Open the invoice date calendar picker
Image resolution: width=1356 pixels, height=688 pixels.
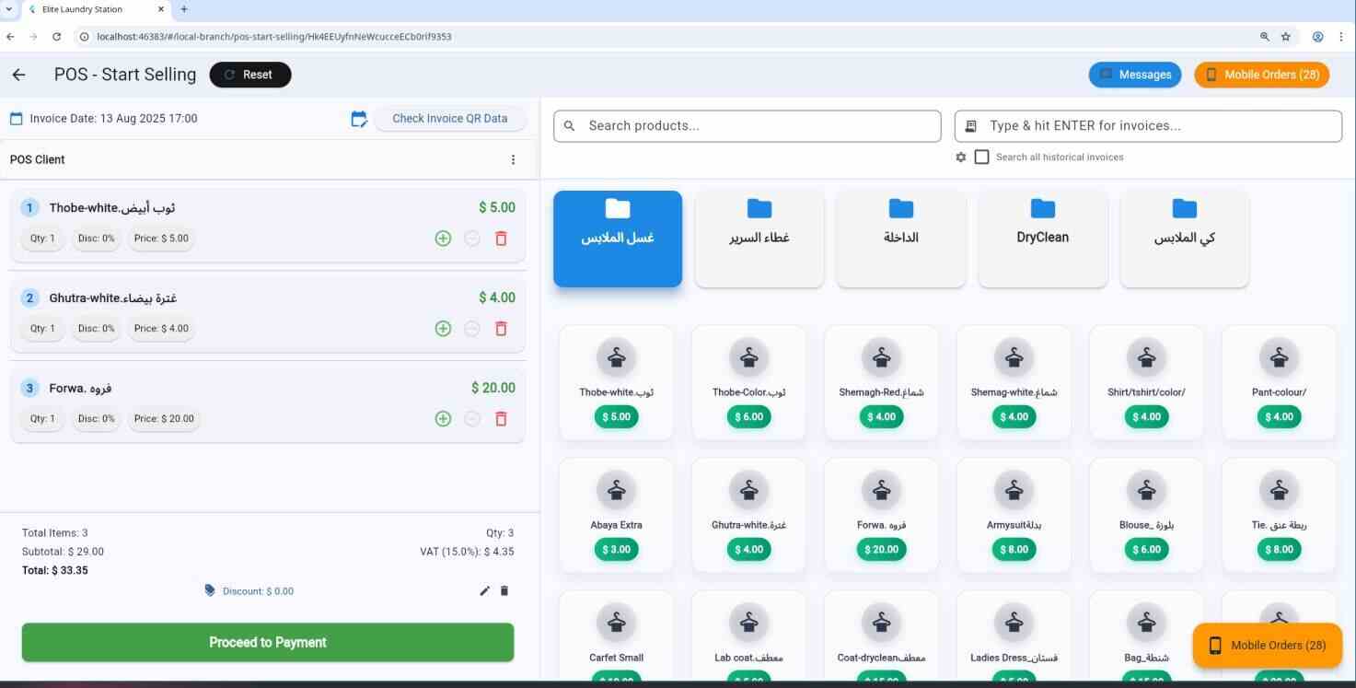click(x=359, y=118)
